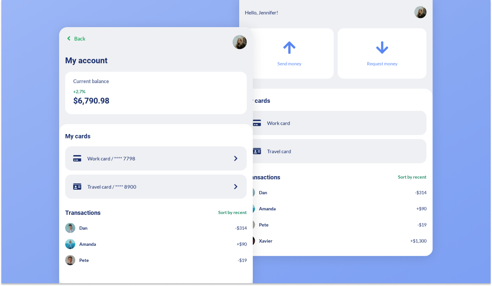
Task: Click the +2.7% balance change indicator
Action: (x=79, y=92)
